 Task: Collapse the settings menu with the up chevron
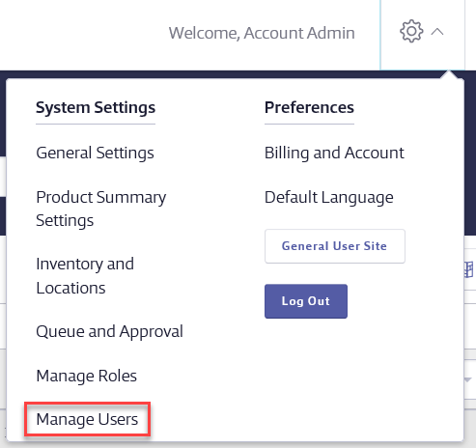coord(437,32)
